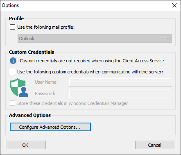This screenshot has height=155, width=181.
Task: Click the 'Custom Credentials' group heading
Action: (x=32, y=52)
